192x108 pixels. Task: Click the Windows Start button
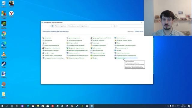pos(2,106)
